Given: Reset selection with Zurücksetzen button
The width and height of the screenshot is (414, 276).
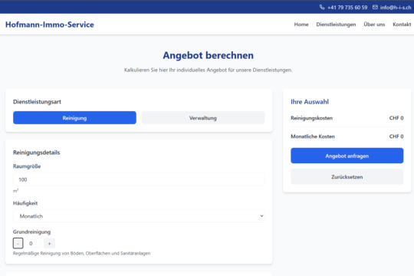Looking at the screenshot, I should tap(347, 176).
